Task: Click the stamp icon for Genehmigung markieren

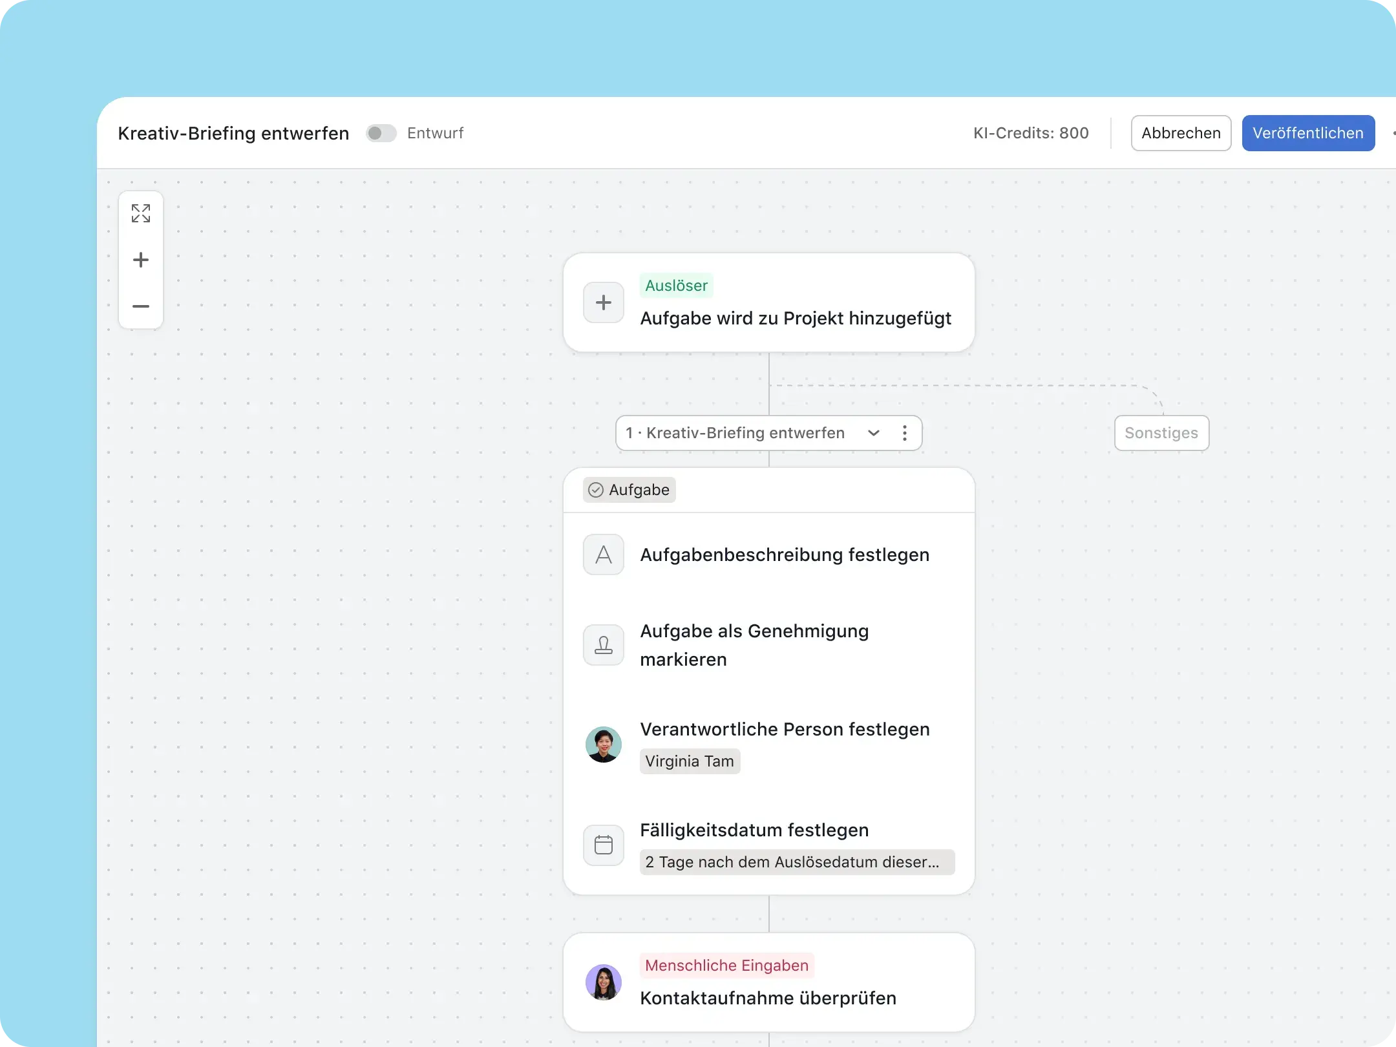Action: click(x=604, y=645)
